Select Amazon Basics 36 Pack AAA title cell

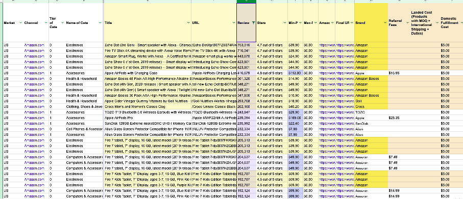[x=148, y=95]
